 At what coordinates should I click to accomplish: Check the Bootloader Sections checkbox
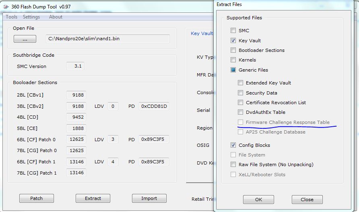233,50
